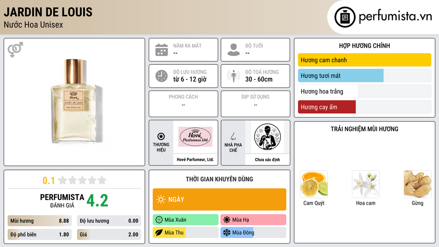Open the perfumista.vn site name

pyautogui.click(x=395, y=17)
